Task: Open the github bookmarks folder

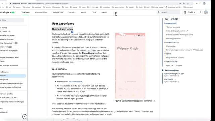Action: (26, 7)
